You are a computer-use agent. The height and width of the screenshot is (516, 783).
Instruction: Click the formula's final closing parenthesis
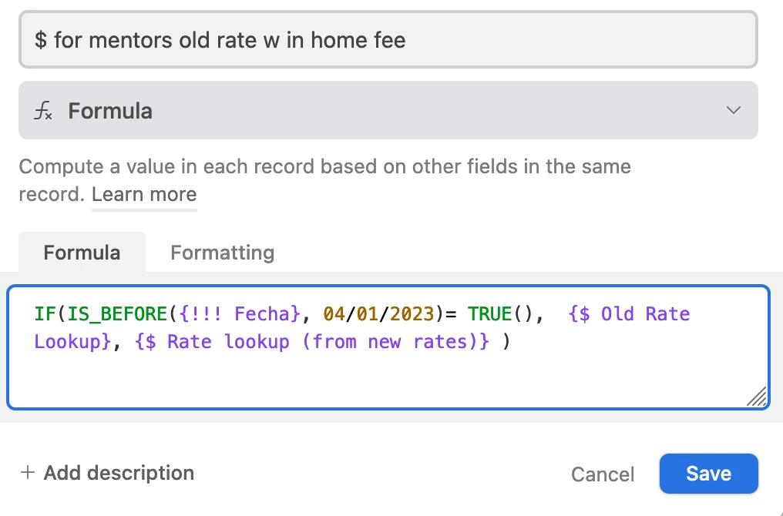(506, 341)
